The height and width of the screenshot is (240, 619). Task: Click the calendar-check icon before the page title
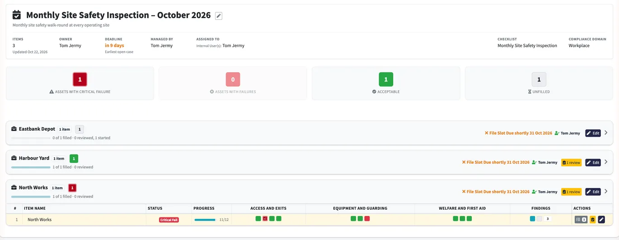point(17,15)
